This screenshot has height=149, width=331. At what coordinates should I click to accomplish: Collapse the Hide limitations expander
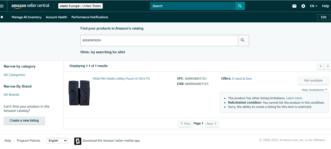[x=315, y=90]
